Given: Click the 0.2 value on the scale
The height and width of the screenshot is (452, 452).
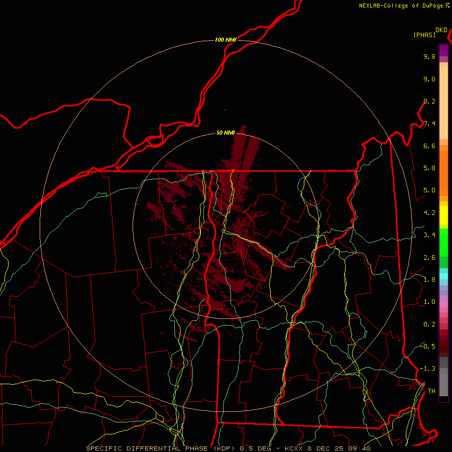Looking at the screenshot, I should click(x=429, y=324).
